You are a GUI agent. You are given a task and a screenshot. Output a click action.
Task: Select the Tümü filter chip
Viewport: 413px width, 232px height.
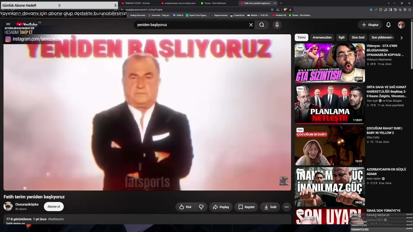pyautogui.click(x=301, y=37)
